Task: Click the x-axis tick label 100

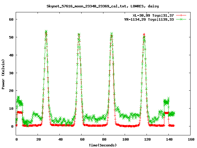Action: click(126, 139)
